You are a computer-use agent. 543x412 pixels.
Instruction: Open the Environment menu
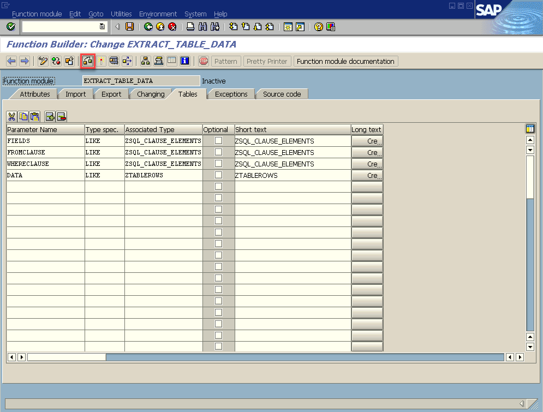(x=158, y=14)
